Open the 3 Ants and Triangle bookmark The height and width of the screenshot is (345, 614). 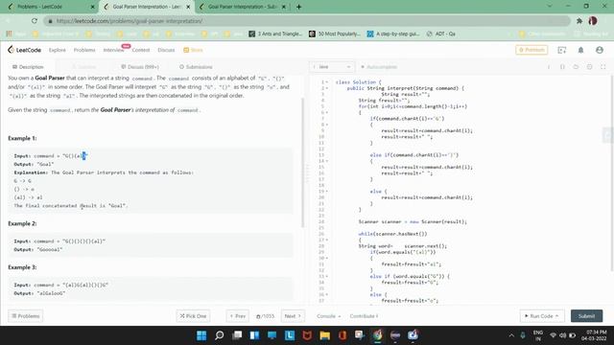coord(275,34)
